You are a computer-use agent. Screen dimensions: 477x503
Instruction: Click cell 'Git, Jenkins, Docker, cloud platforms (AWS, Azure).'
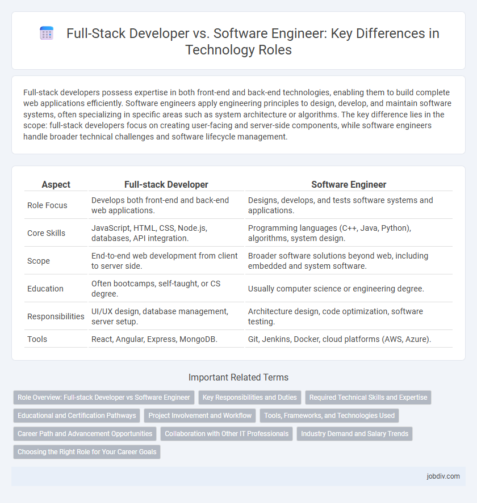click(x=349, y=339)
